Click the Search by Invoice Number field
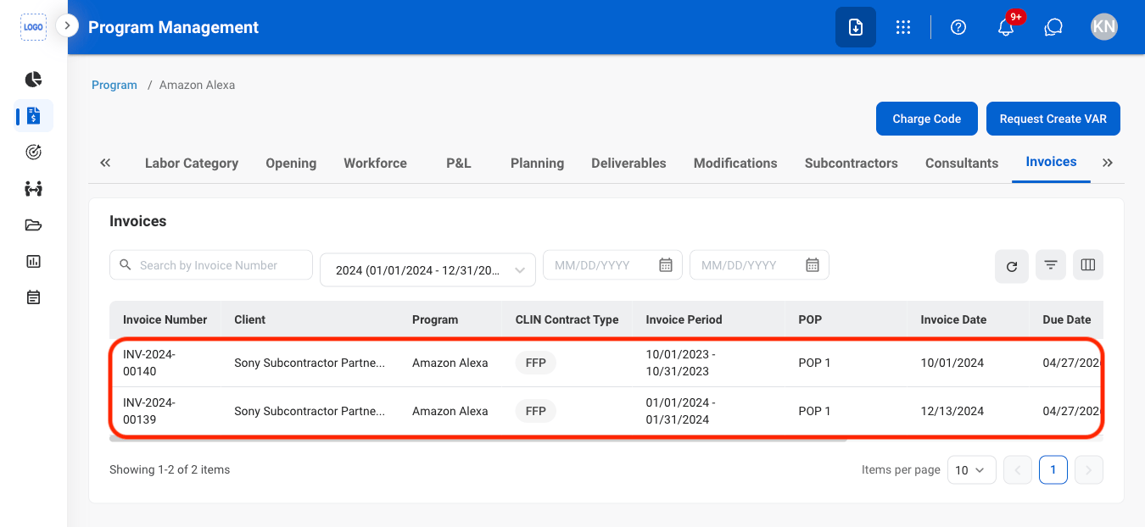The width and height of the screenshot is (1145, 527). (211, 265)
